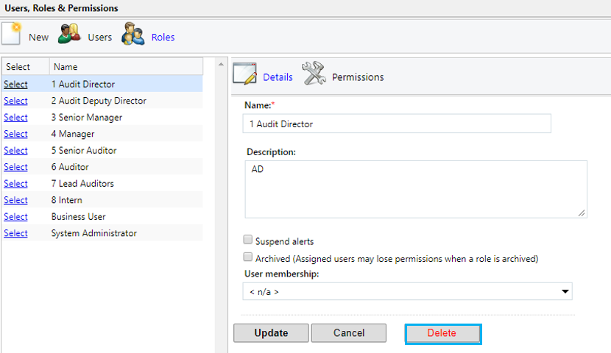Click inside the Description text area
The image size is (611, 353).
tap(416, 190)
